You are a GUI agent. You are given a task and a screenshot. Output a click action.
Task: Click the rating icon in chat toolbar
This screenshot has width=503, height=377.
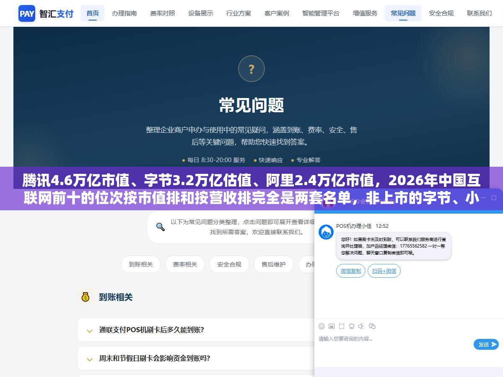[352, 326]
